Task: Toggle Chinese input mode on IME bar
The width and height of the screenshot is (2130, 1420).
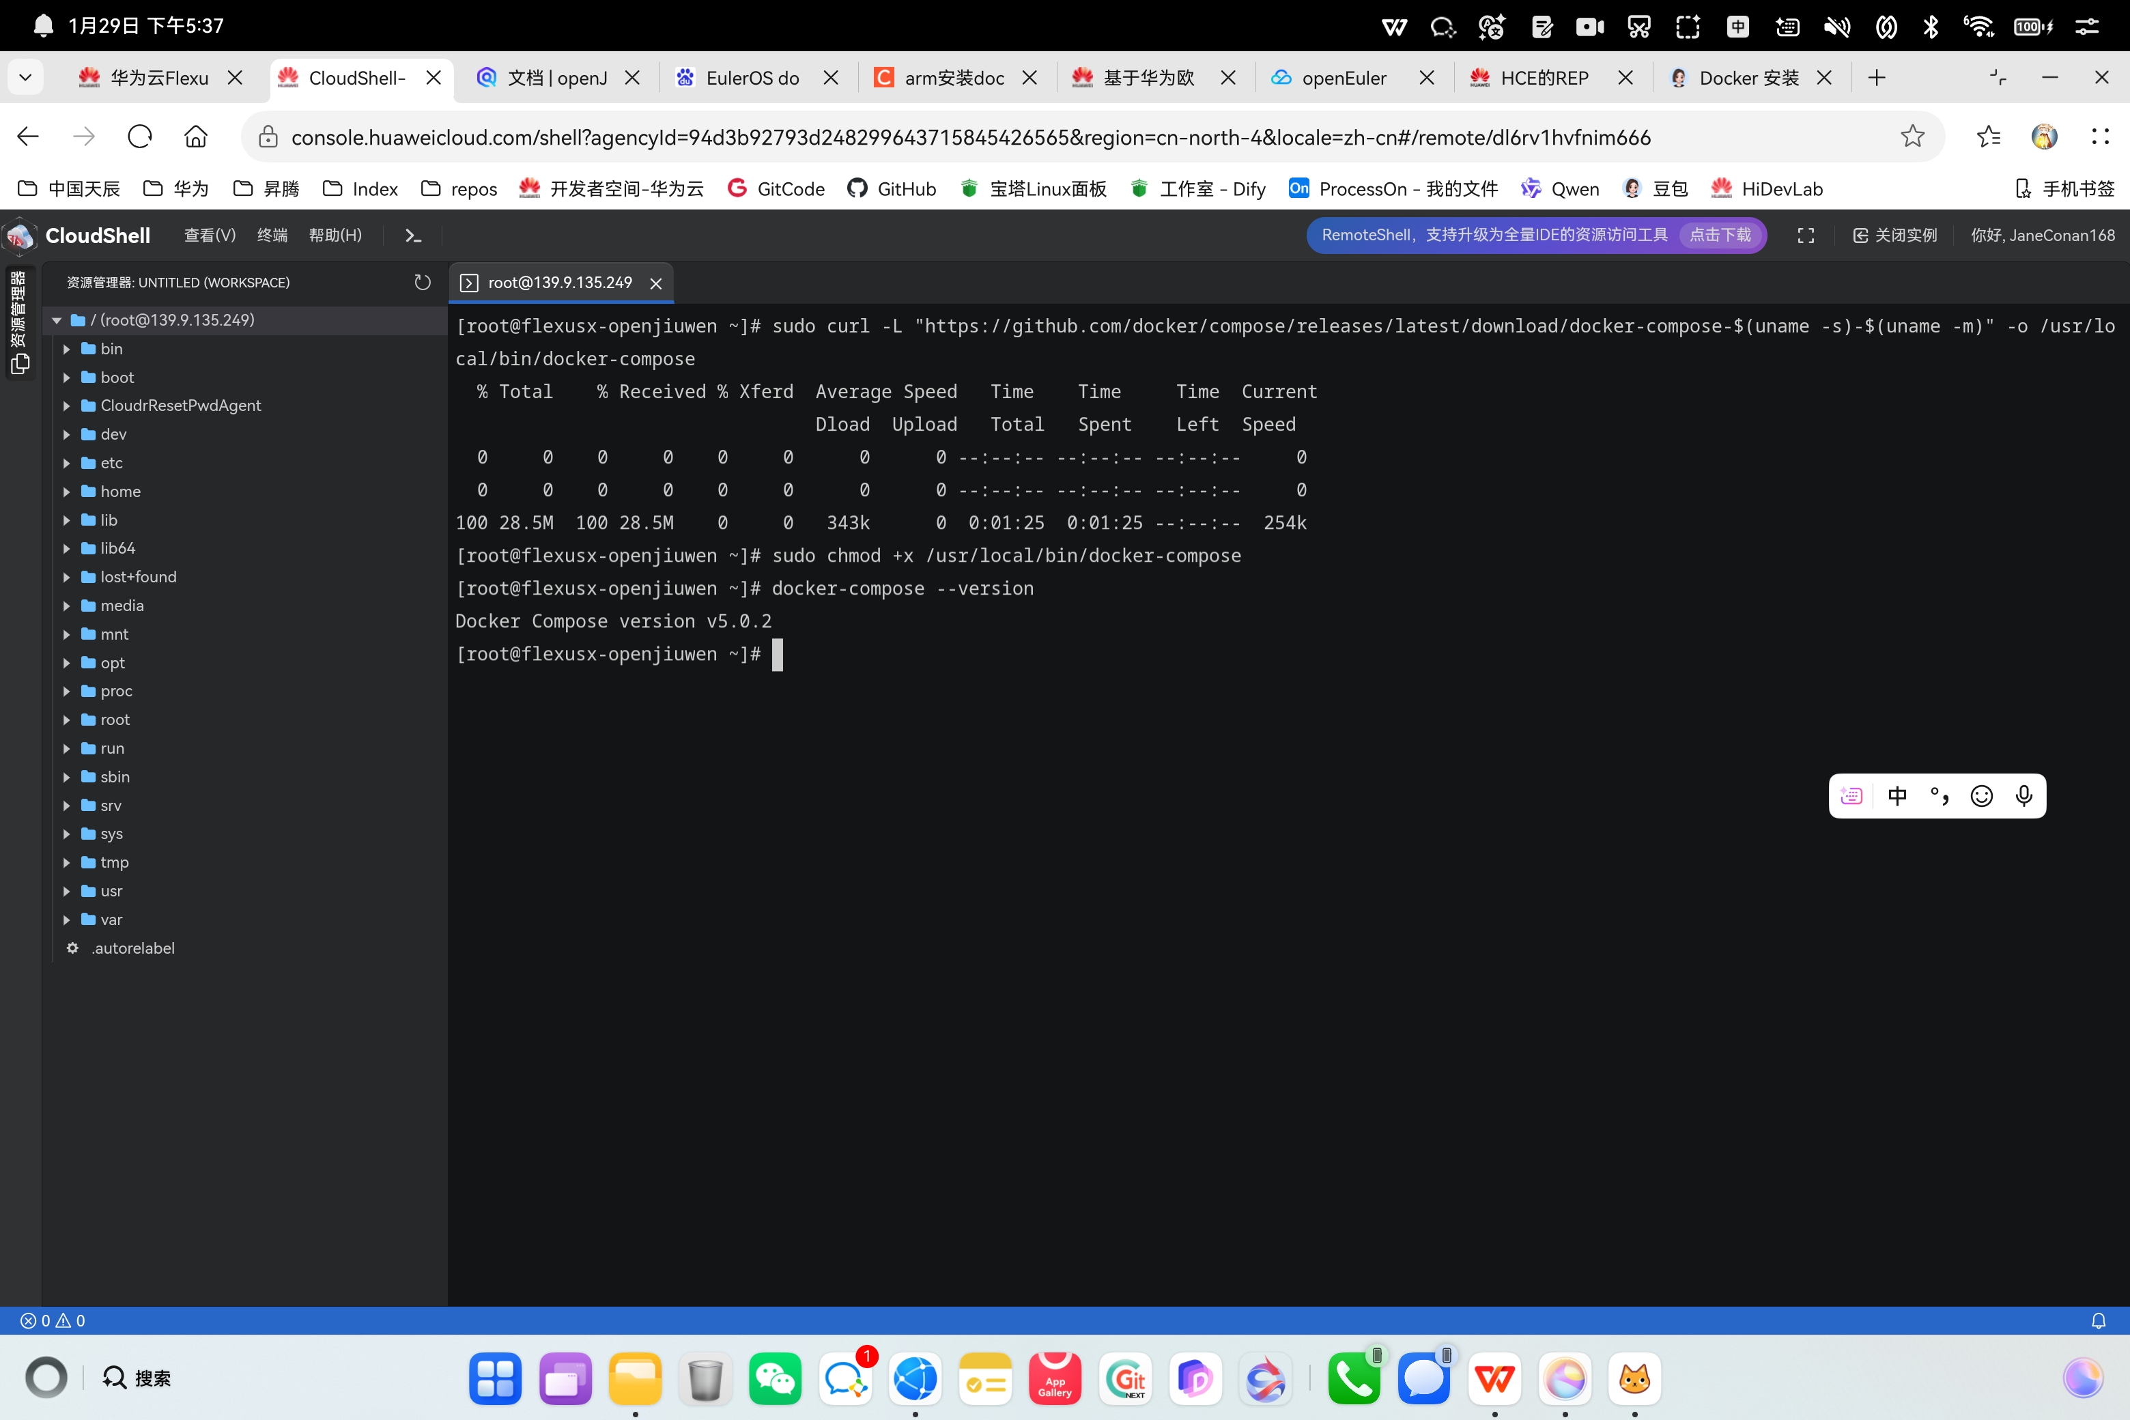Action: [1897, 796]
